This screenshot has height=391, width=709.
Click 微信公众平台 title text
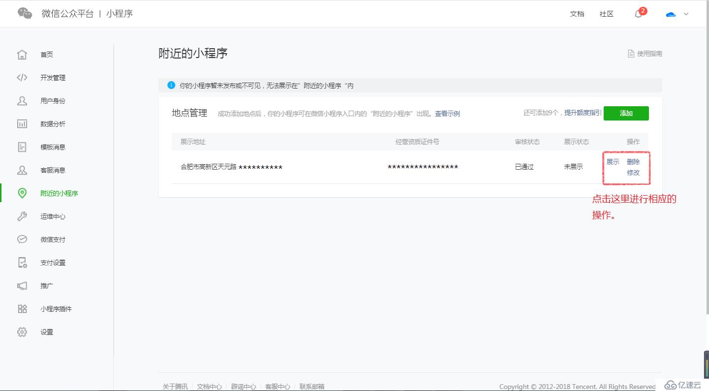pyautogui.click(x=67, y=13)
